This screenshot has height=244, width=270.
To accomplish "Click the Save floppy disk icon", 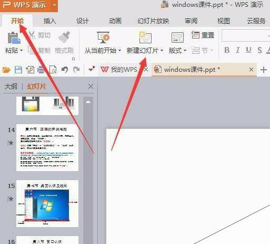I will pos(18,70).
